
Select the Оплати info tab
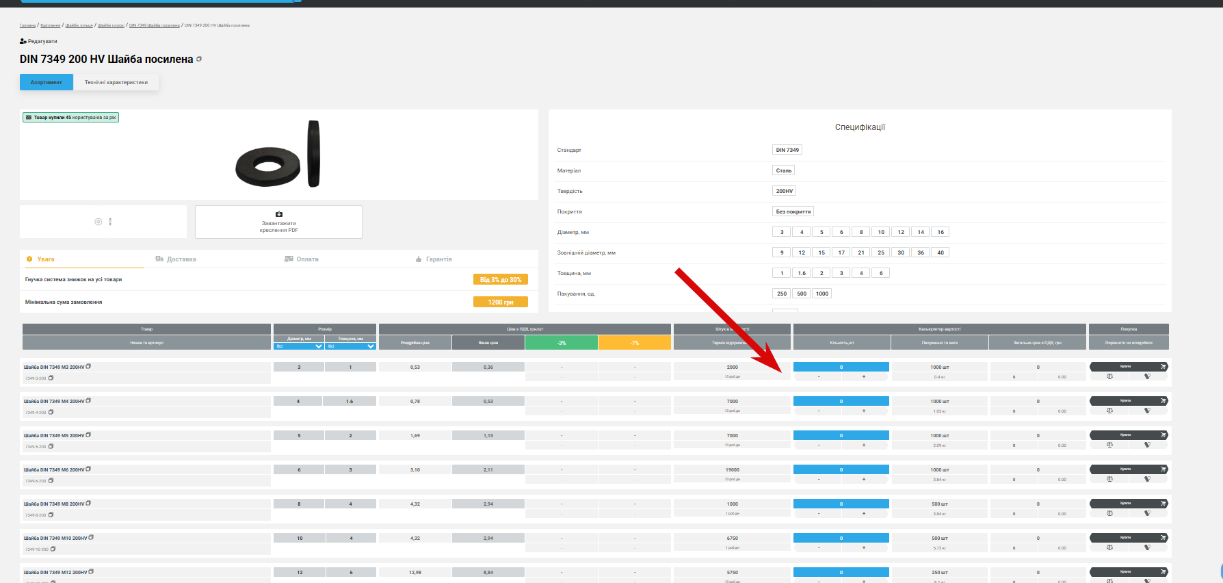tap(302, 259)
